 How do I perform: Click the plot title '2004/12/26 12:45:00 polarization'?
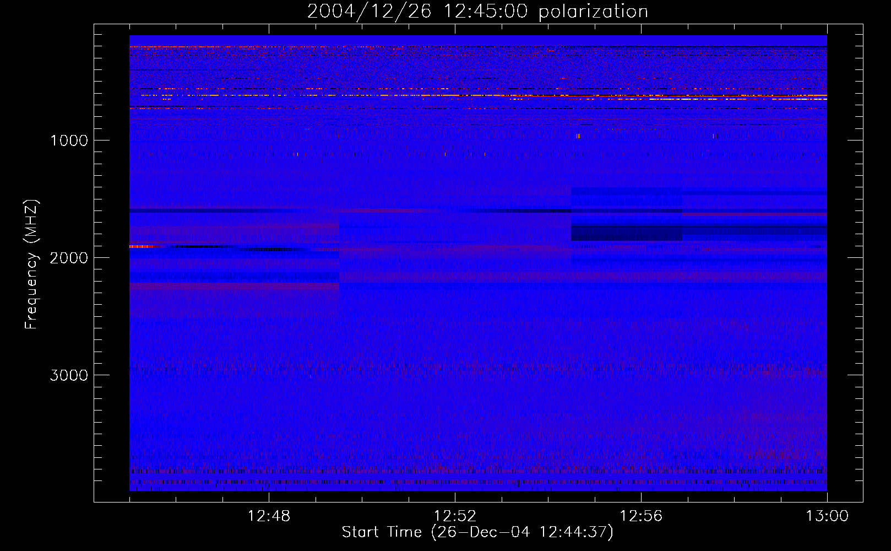coord(477,12)
